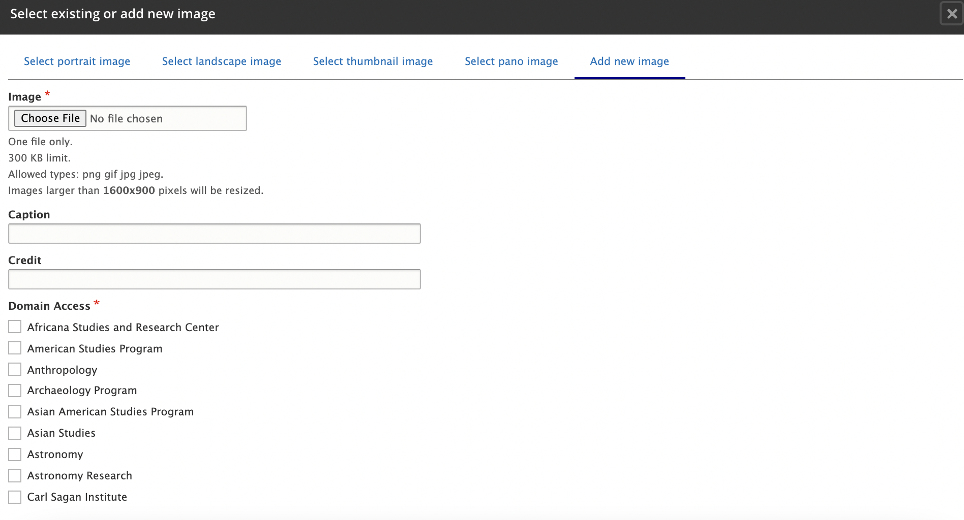Viewport: 964px width, 520px height.
Task: Click the 'Allowed types: png gif jpg jpeg.' text
Action: click(x=85, y=174)
